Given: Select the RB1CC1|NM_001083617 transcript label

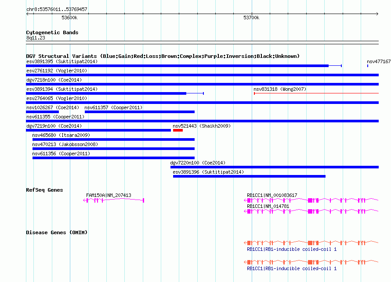Looking at the screenshot, I should pos(272,196).
